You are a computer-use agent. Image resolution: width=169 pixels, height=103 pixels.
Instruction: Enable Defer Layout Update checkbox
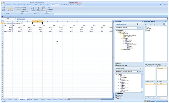[145, 98]
